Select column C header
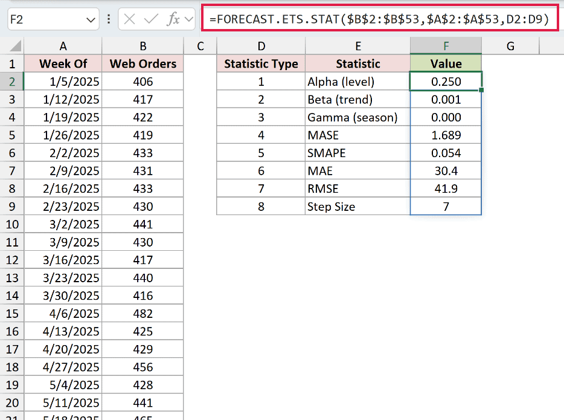The image size is (564, 420). pos(200,46)
